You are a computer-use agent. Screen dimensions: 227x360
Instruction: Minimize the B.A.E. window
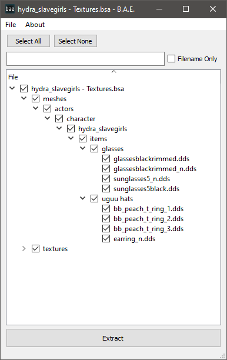159,9
